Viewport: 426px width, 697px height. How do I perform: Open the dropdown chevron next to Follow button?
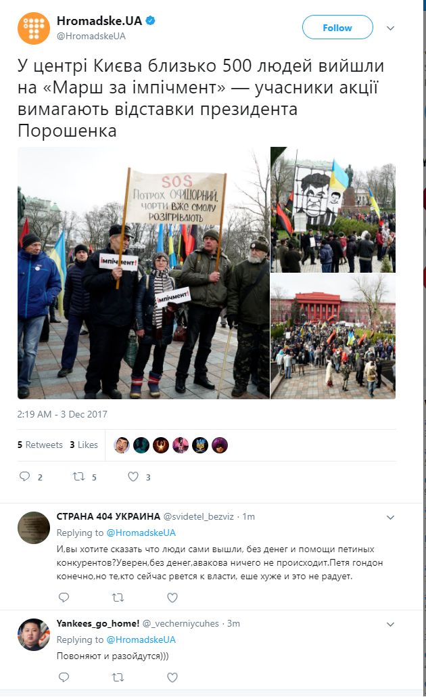coord(390,28)
